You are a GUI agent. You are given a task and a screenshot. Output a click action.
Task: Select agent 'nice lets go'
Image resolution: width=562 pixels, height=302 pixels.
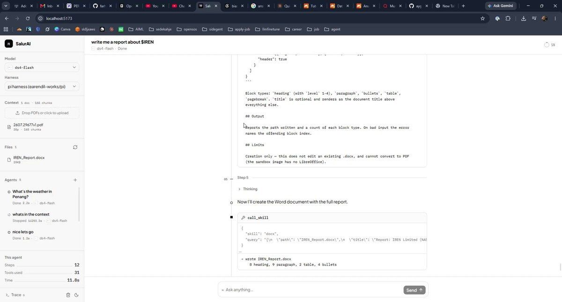pos(41,235)
